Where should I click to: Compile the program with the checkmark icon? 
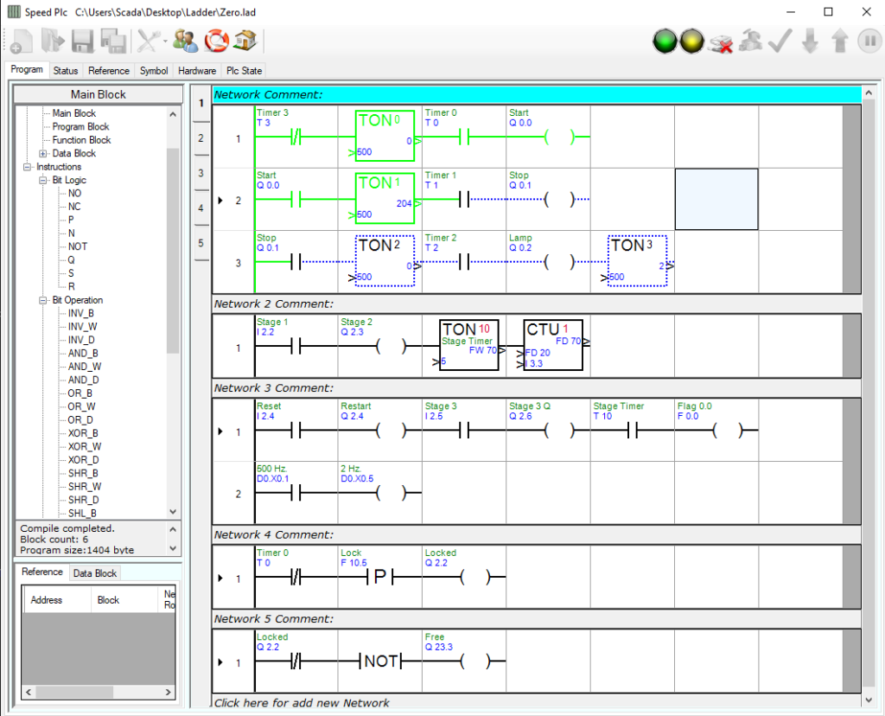pyautogui.click(x=780, y=41)
